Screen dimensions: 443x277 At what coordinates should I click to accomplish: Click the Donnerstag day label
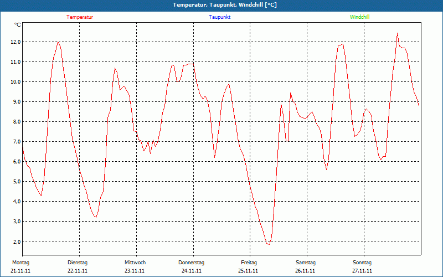[x=191, y=263]
